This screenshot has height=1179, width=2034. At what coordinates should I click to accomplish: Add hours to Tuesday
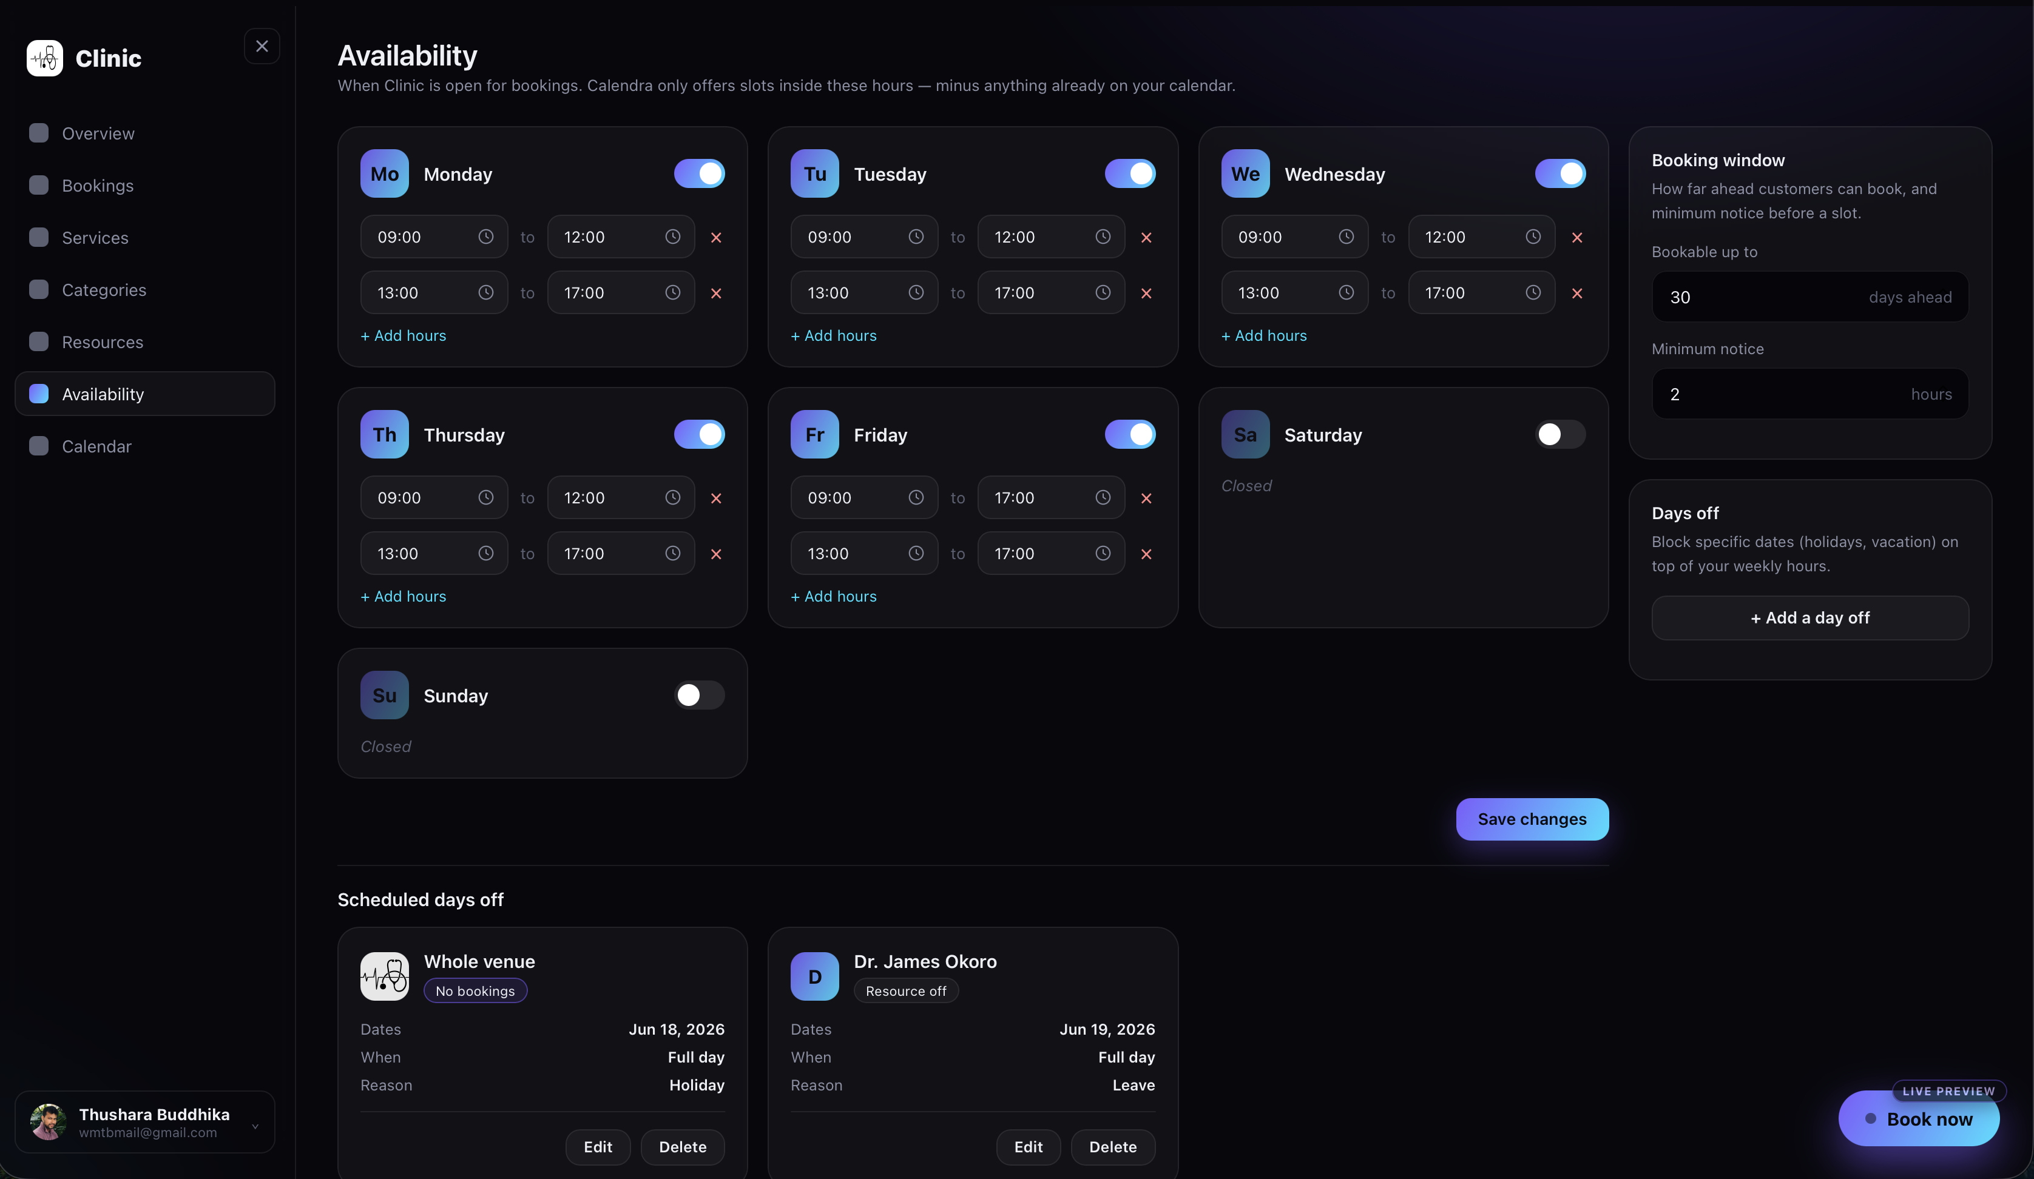[833, 336]
